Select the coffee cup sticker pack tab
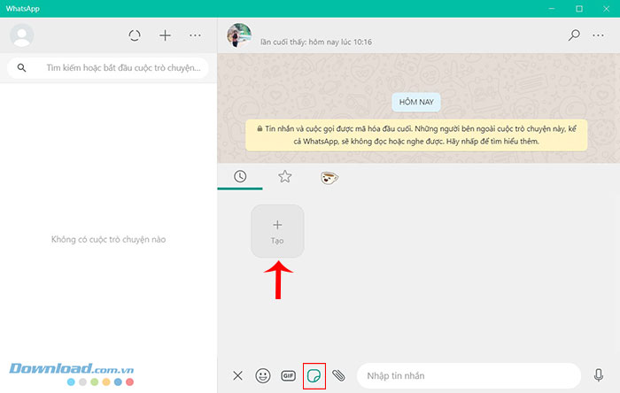 [x=329, y=178]
